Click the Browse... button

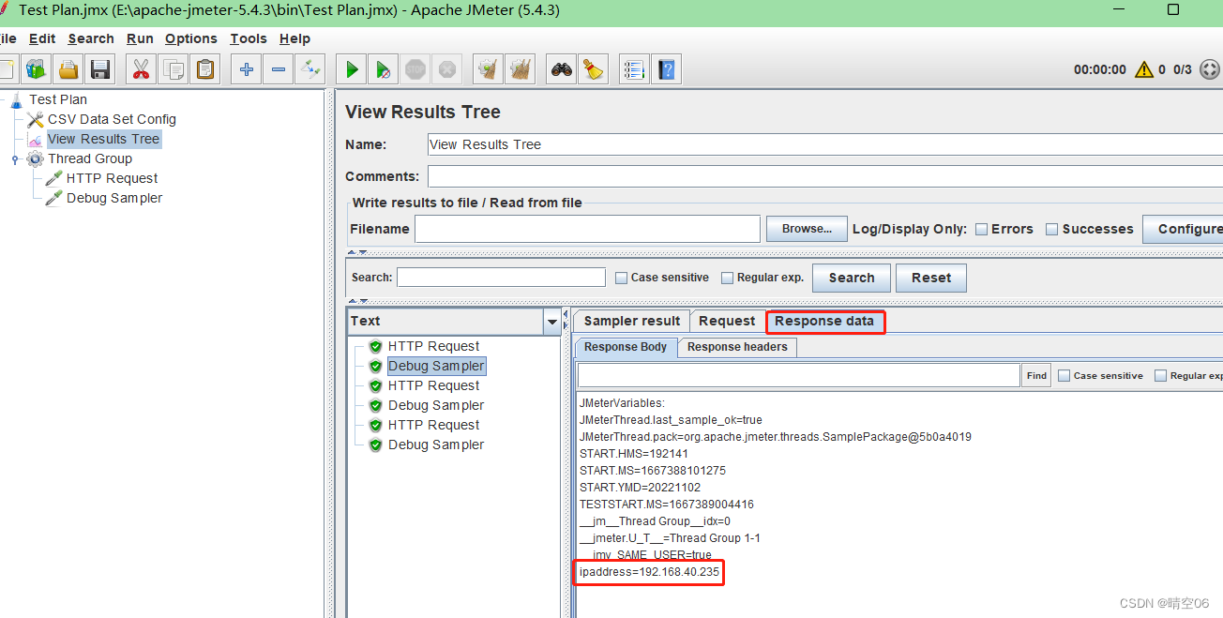click(807, 229)
